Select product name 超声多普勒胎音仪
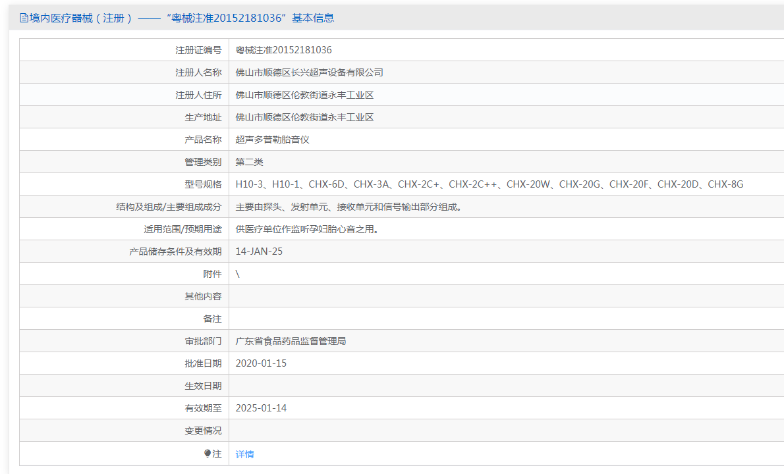The width and height of the screenshot is (784, 474). (273, 140)
